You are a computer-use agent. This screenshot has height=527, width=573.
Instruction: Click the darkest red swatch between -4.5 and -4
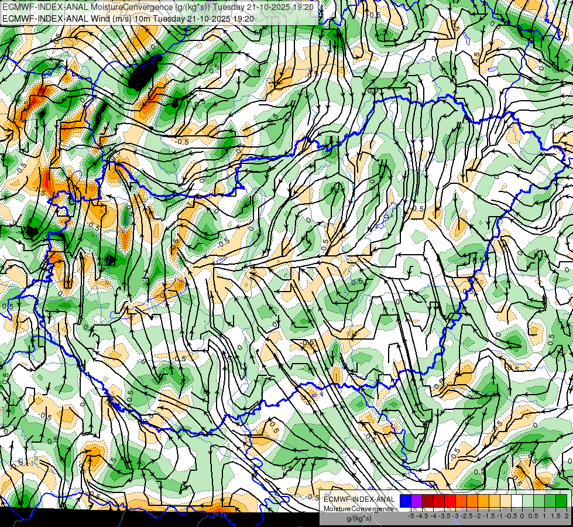coord(428,501)
